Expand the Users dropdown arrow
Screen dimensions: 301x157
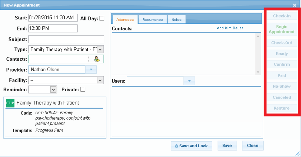189,81
